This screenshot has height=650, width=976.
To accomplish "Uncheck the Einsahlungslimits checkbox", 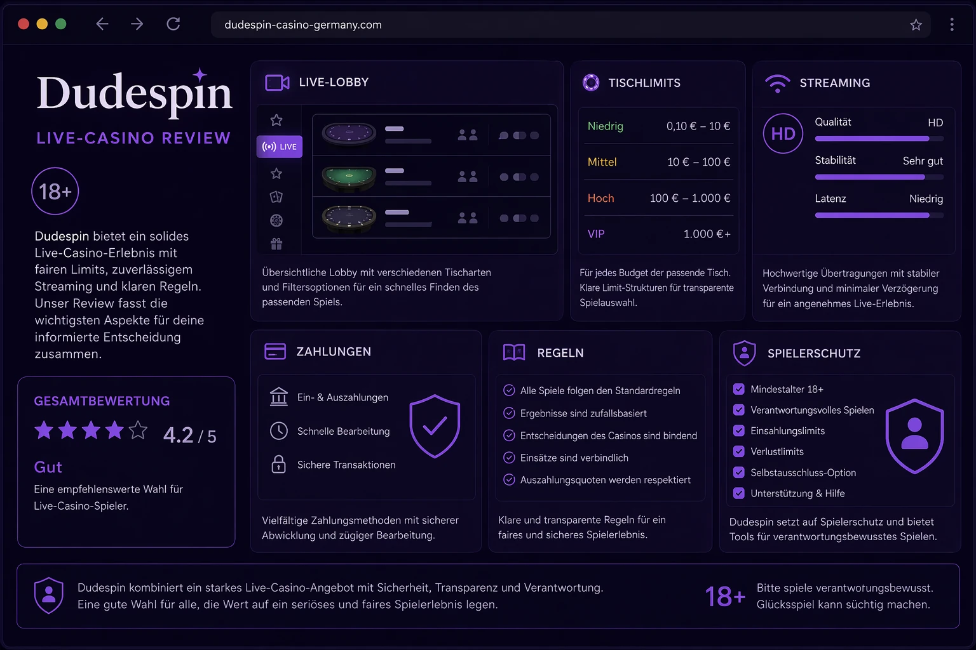I will 739,430.
